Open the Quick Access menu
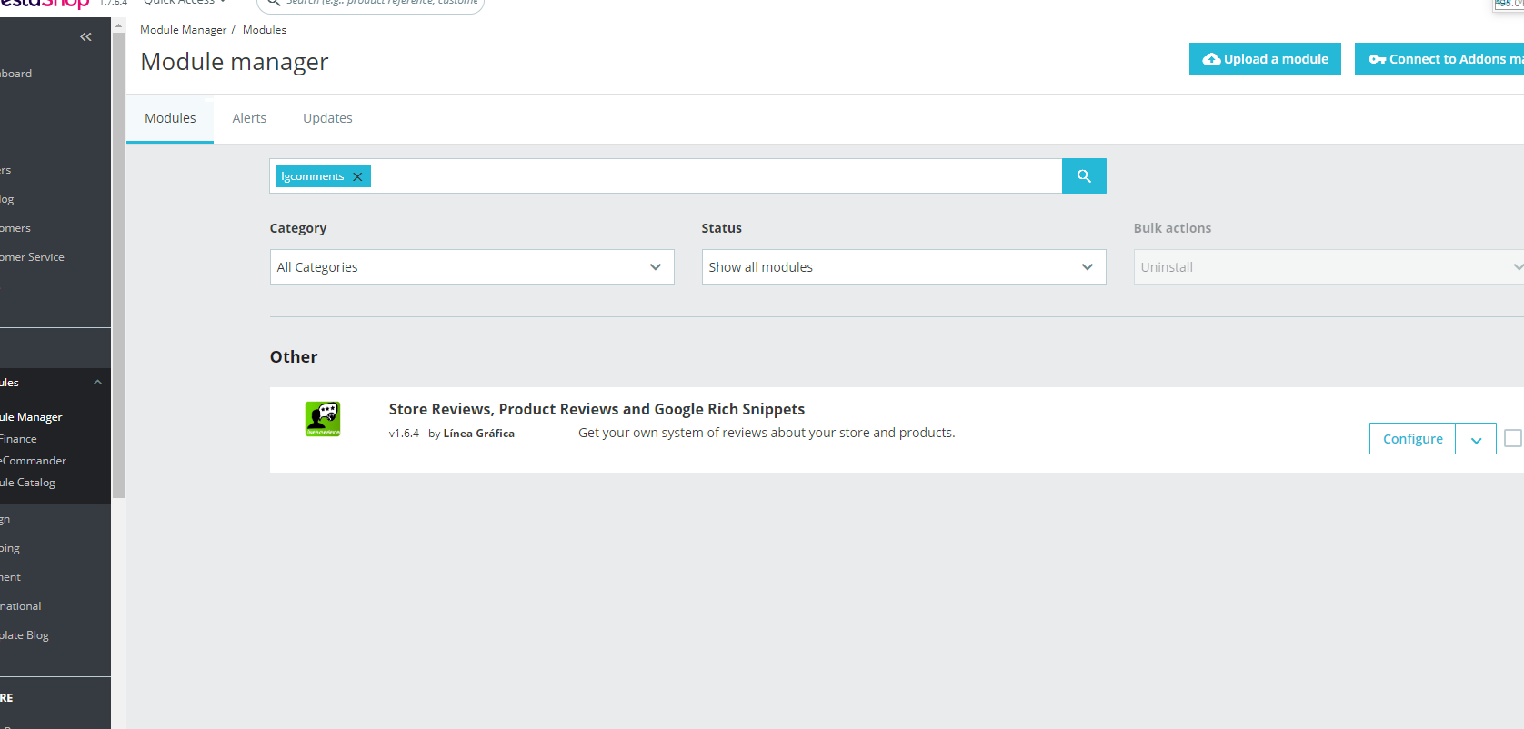Viewport: 1524px width, 729px height. 185,3
